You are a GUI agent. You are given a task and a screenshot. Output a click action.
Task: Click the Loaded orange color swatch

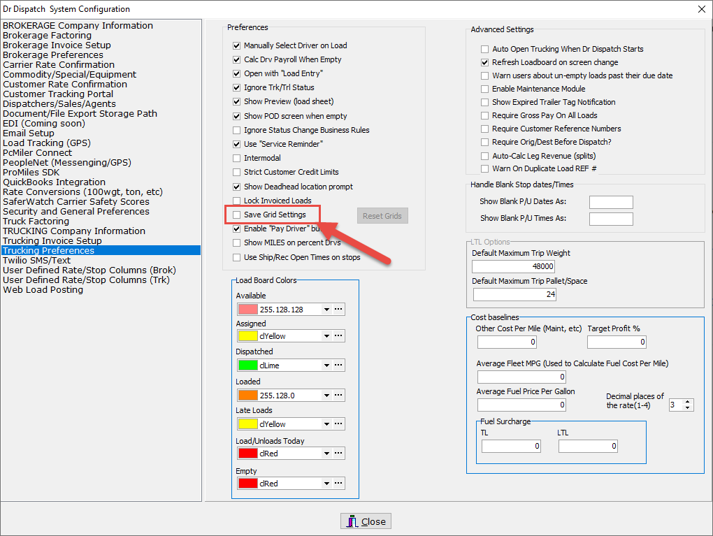tap(248, 395)
